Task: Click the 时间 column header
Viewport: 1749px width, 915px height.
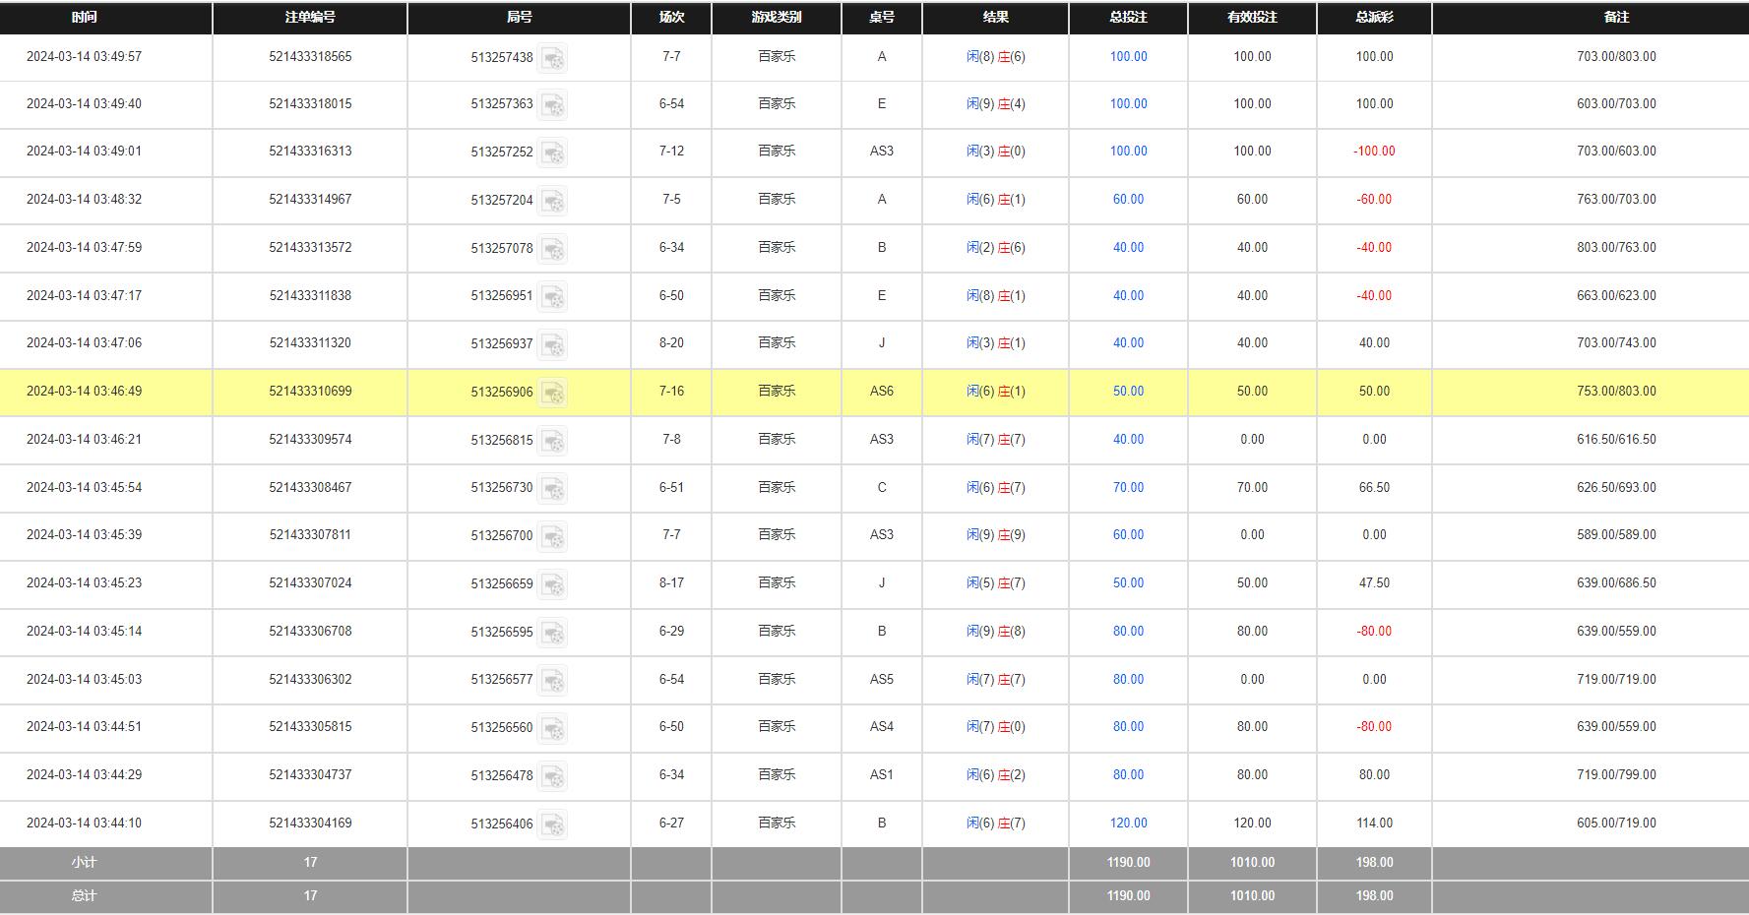Action: pos(85,17)
